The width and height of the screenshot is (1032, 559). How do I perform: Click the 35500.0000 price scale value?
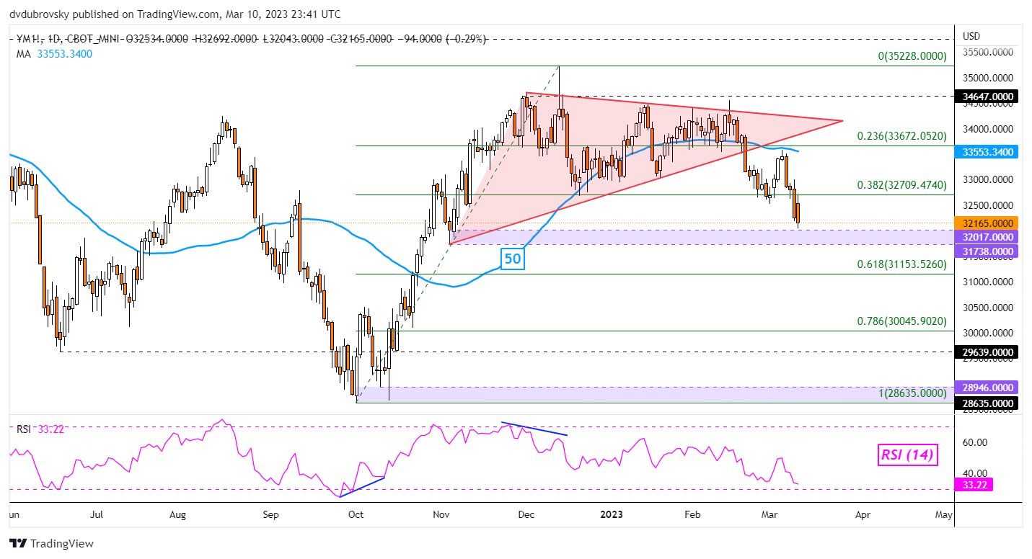click(989, 53)
